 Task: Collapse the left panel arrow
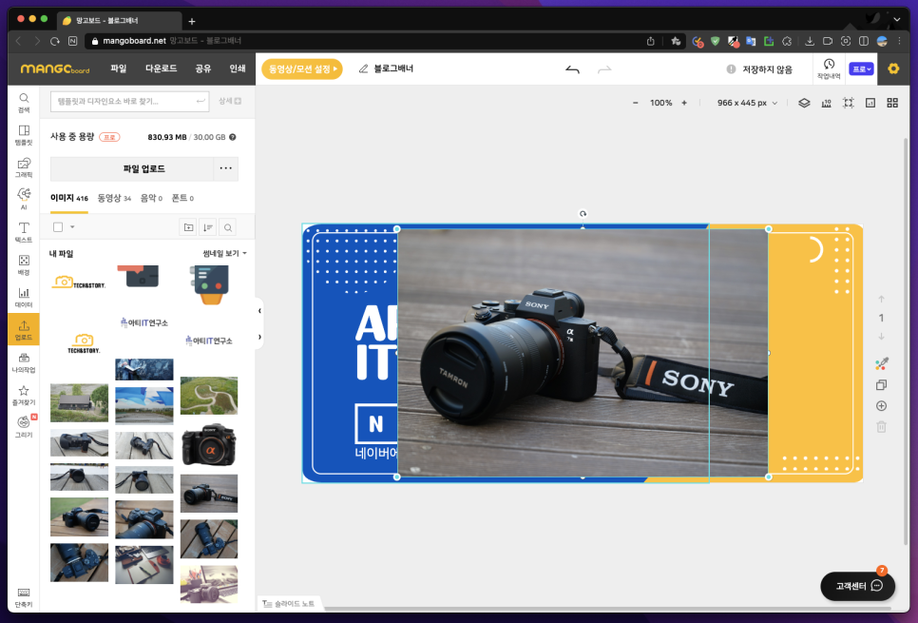click(259, 311)
